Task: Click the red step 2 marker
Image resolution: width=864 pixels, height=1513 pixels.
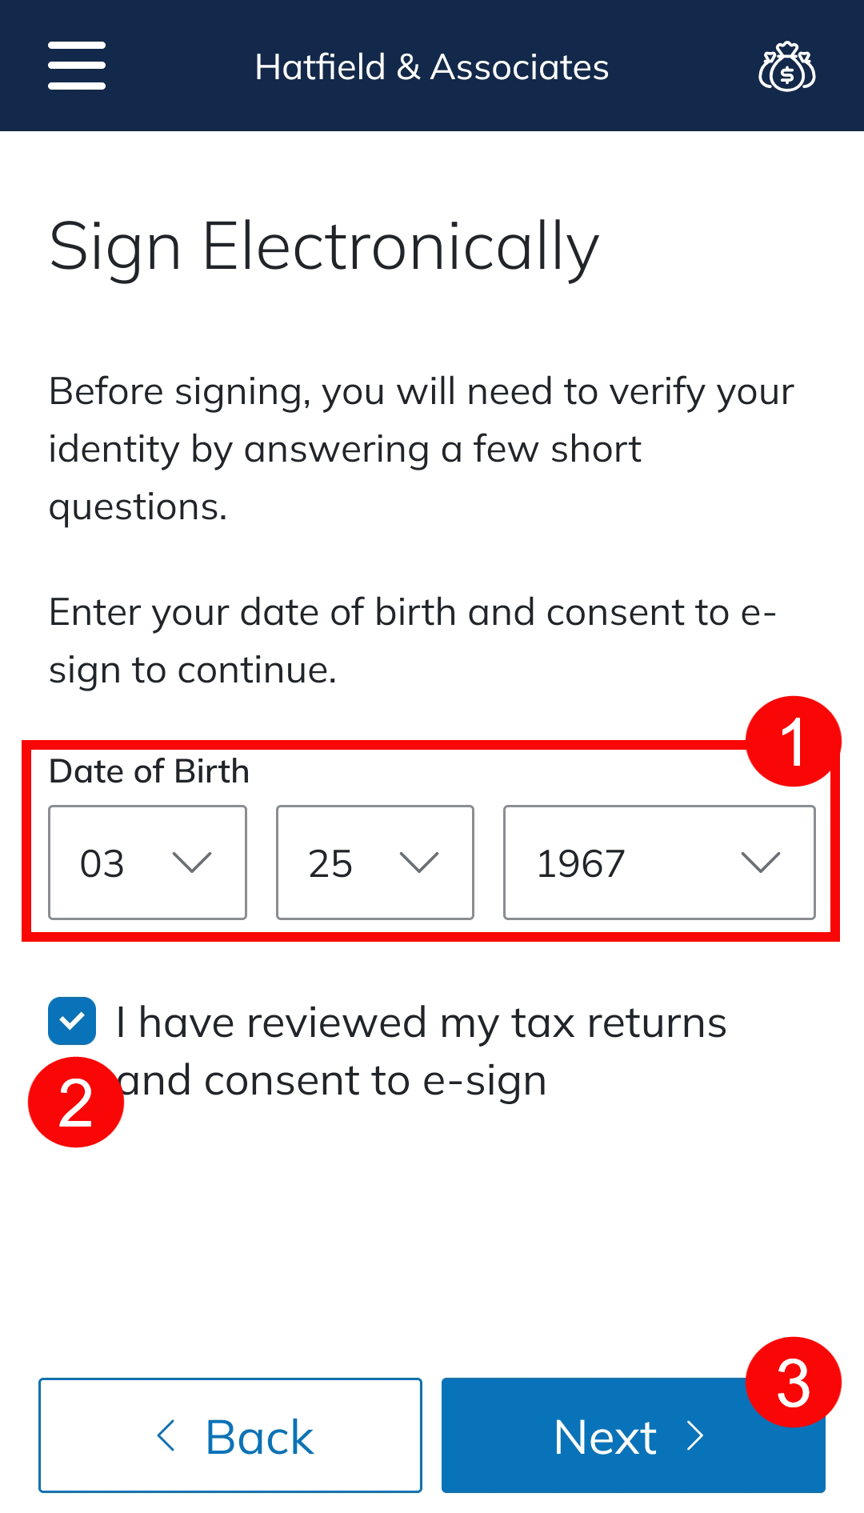Action: 76,1103
